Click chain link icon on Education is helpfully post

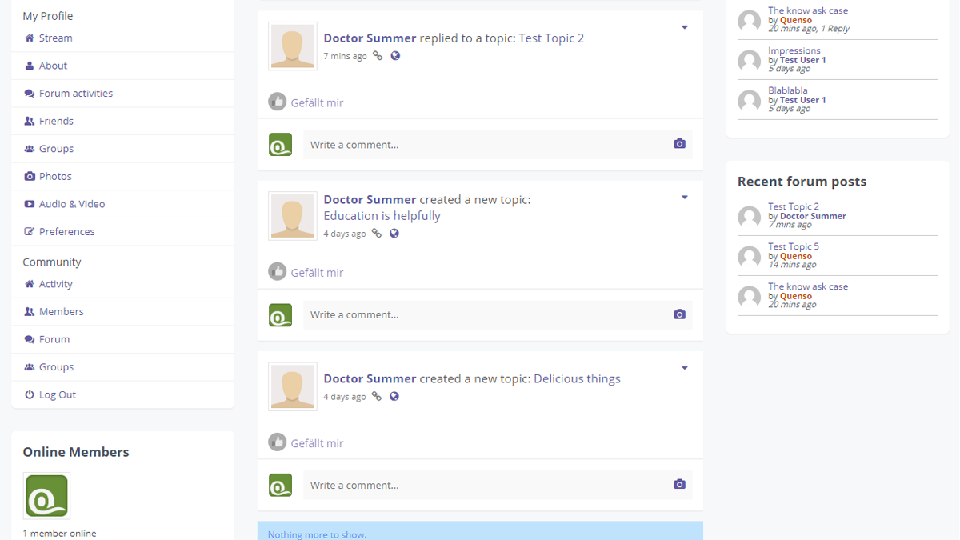pyautogui.click(x=377, y=234)
